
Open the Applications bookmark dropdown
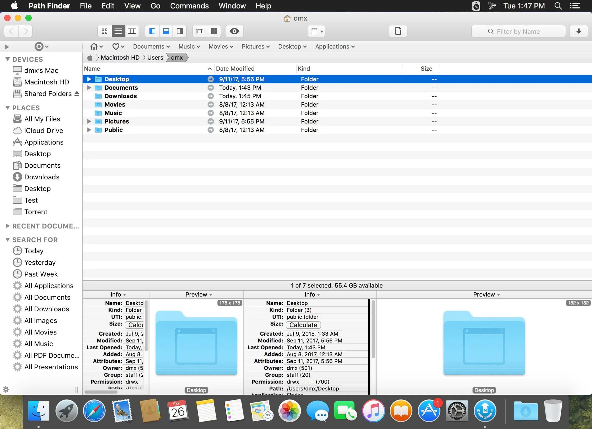click(335, 46)
